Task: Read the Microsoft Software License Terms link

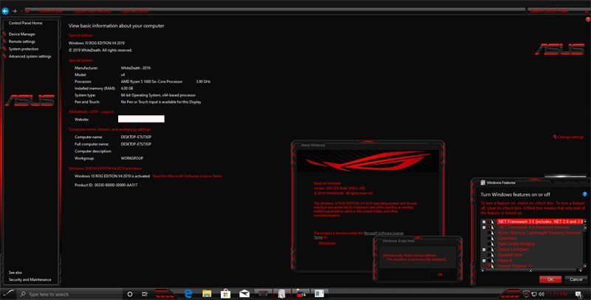Action: [x=188, y=176]
